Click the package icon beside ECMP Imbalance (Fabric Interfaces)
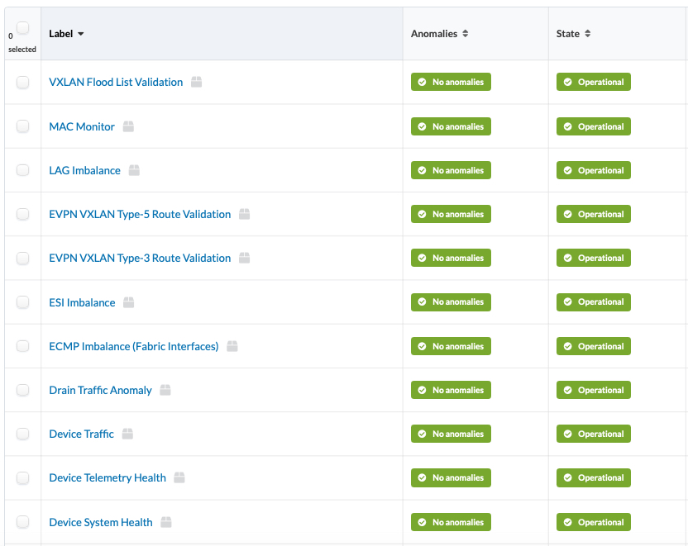The width and height of the screenshot is (688, 546). (x=232, y=346)
